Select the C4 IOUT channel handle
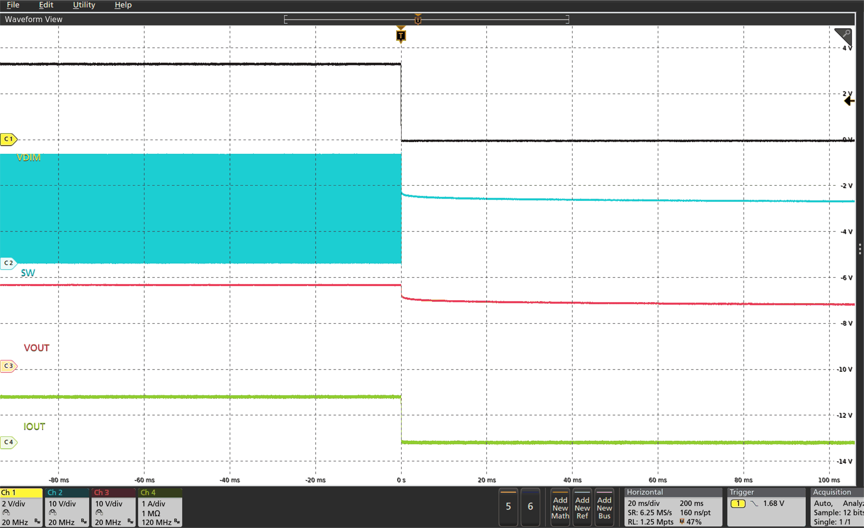 point(8,442)
